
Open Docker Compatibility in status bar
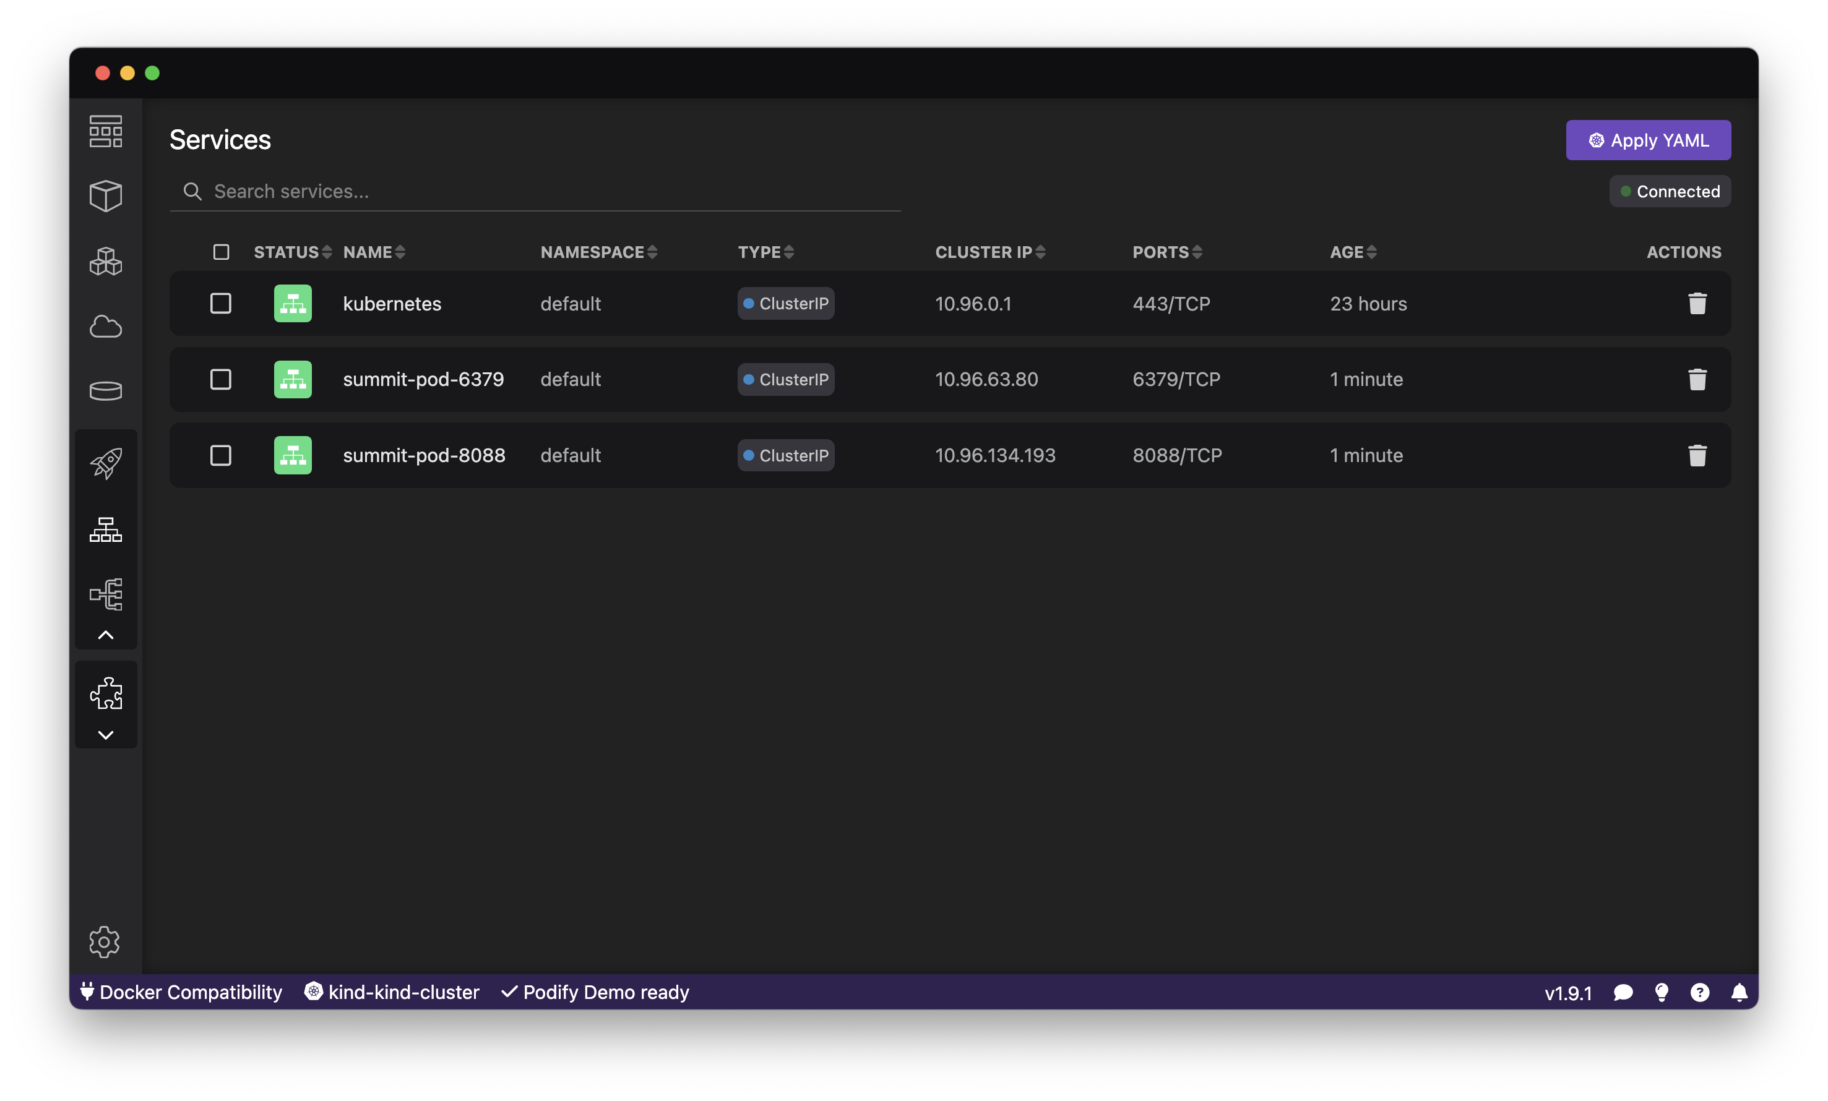coord(181,992)
